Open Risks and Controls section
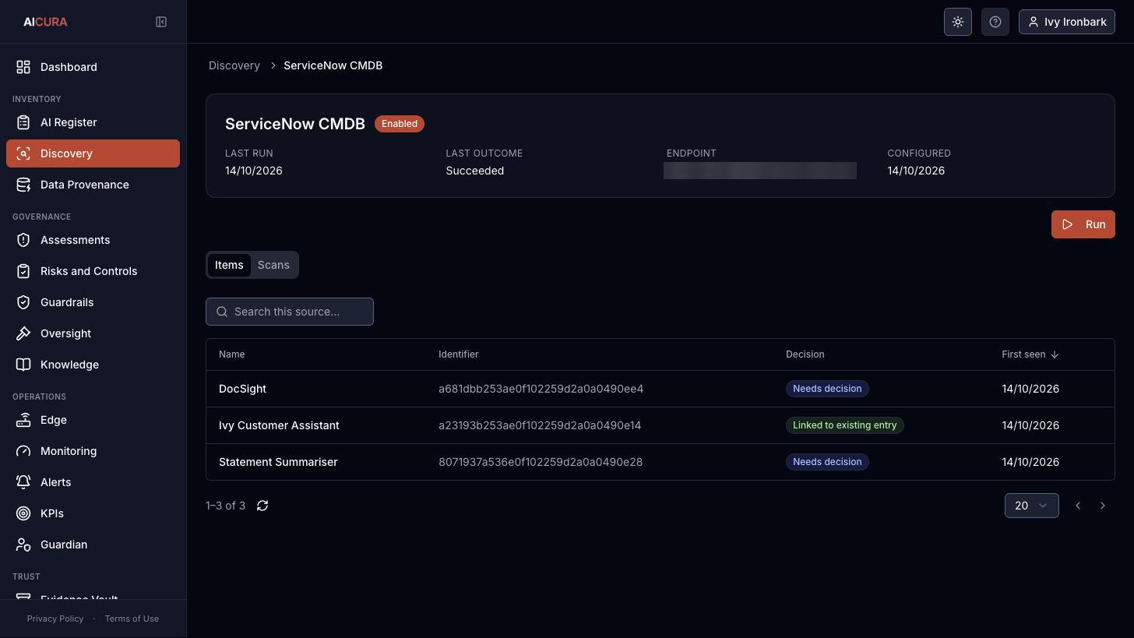 (93, 271)
